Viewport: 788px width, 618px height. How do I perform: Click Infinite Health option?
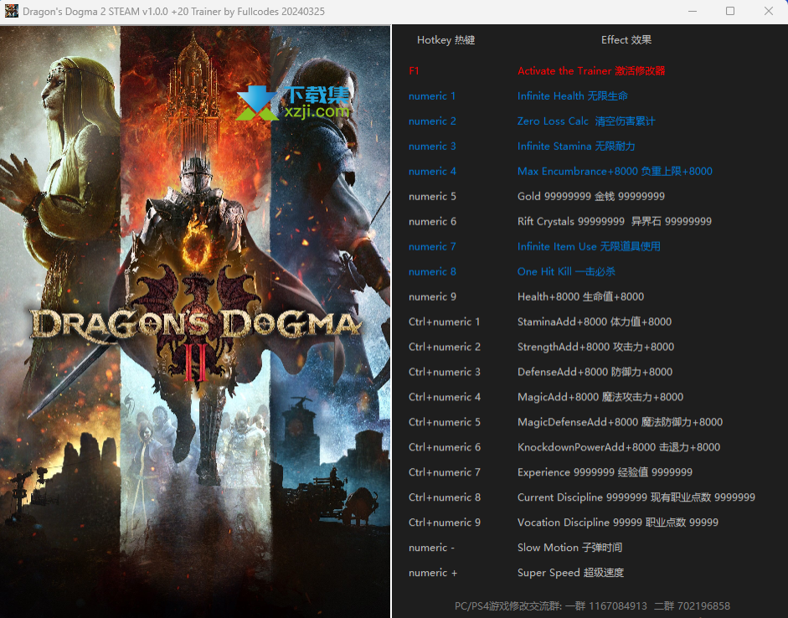tap(573, 96)
